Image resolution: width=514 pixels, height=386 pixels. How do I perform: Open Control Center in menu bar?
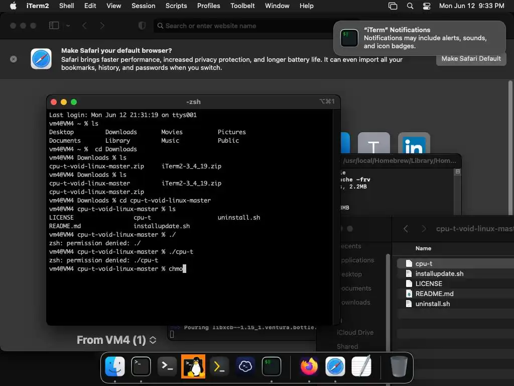pyautogui.click(x=427, y=6)
